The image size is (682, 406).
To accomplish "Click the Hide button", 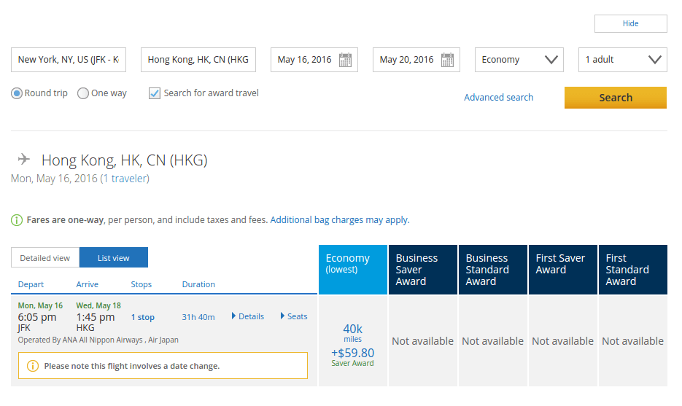I will coord(631,23).
